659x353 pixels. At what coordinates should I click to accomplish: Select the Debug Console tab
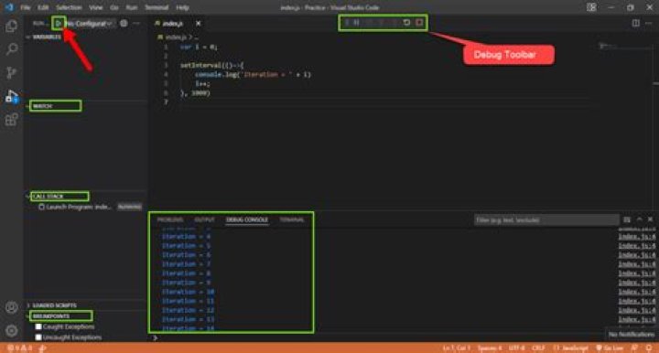point(247,220)
